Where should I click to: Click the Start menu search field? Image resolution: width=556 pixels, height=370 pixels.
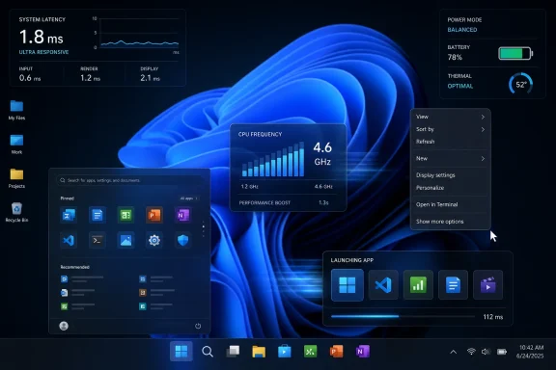click(x=129, y=180)
